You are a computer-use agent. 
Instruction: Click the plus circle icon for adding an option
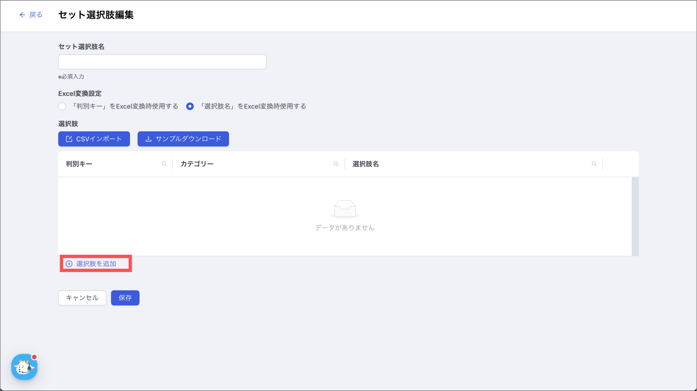pyautogui.click(x=69, y=264)
